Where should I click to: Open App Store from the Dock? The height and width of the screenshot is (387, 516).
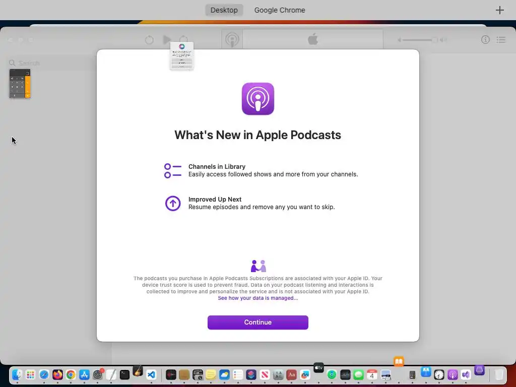(x=84, y=375)
